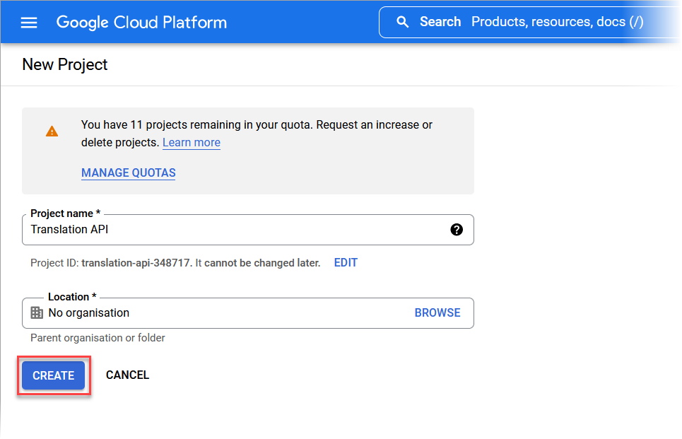Click CANCEL to discard the new project
682x439 pixels.
[127, 375]
